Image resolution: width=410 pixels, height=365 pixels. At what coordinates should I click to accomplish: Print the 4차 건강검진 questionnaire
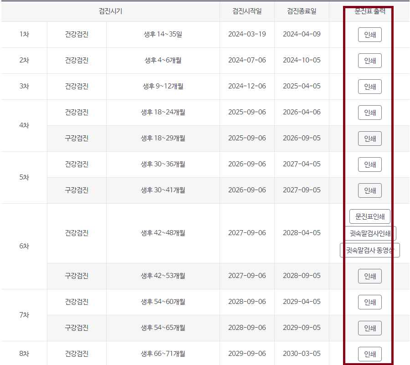click(x=369, y=113)
